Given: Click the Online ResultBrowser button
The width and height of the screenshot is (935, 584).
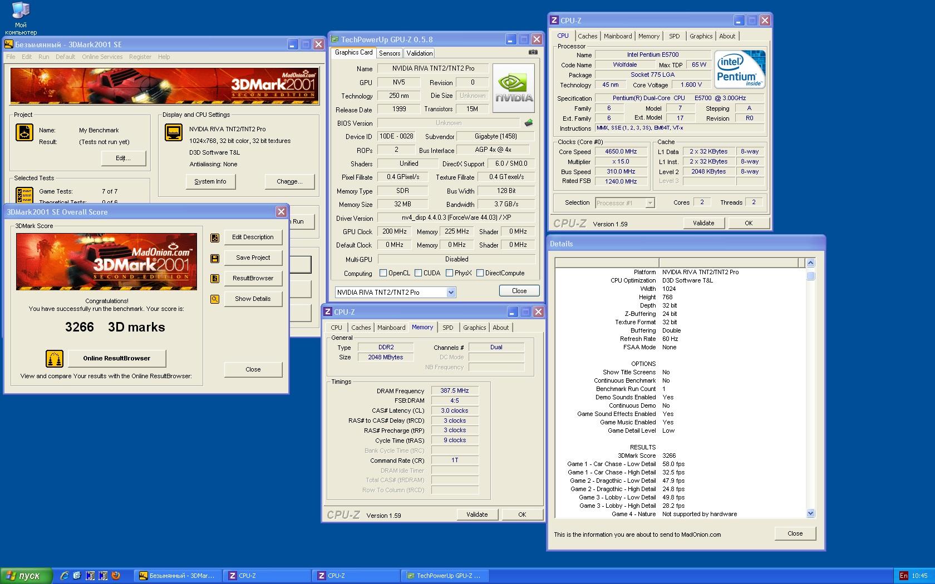Looking at the screenshot, I should click(x=117, y=359).
